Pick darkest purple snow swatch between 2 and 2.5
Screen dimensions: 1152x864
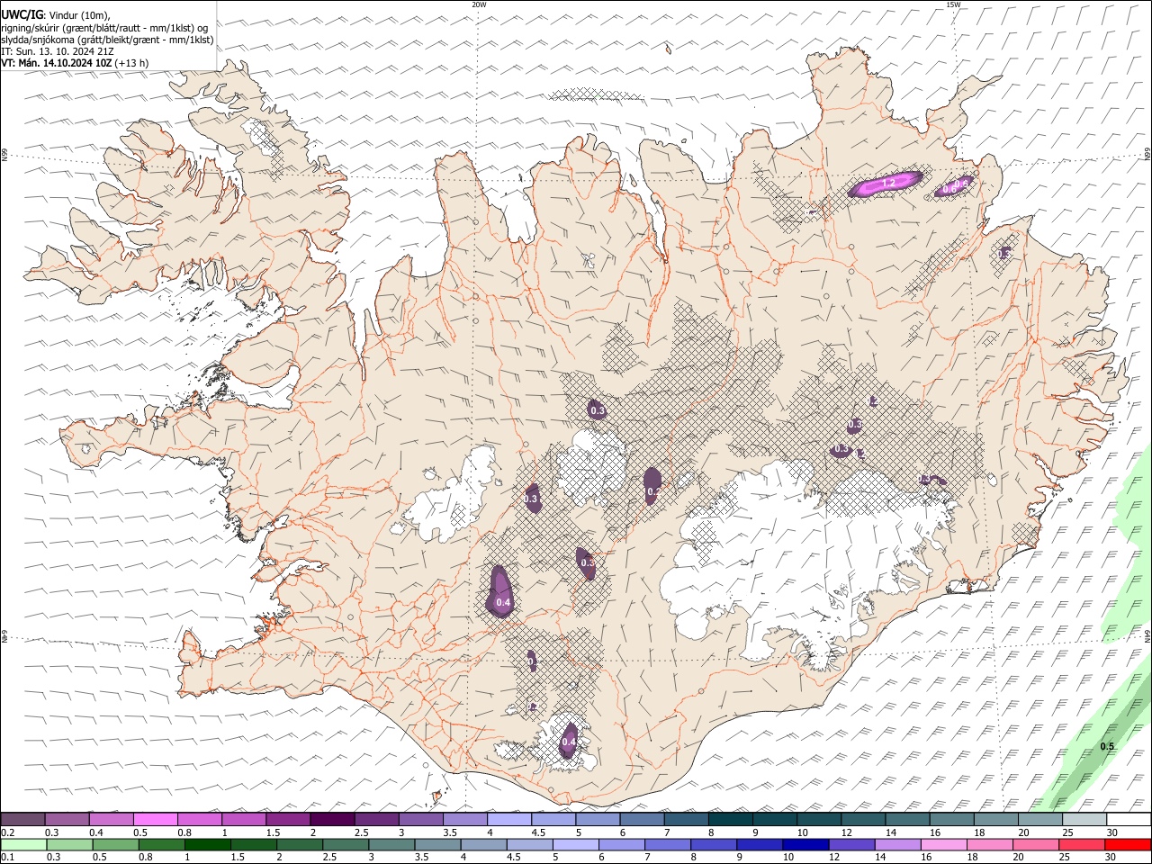332,820
